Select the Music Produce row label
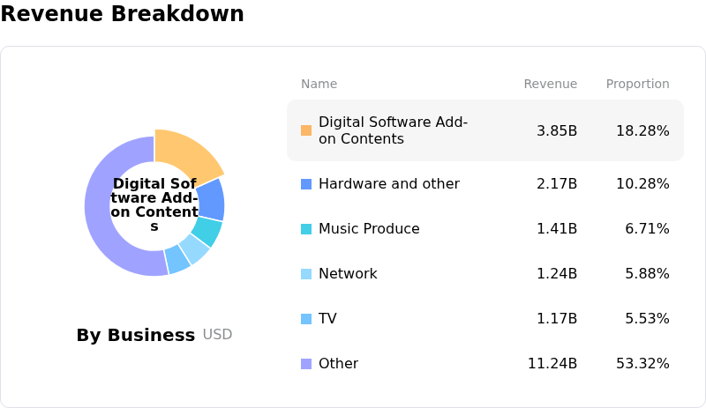The height and width of the screenshot is (408, 706). [369, 229]
